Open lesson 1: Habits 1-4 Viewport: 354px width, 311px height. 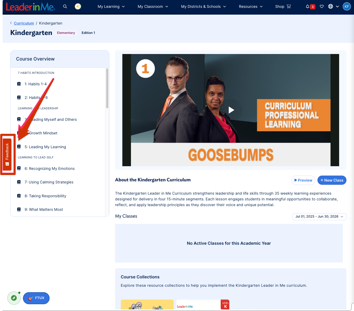35,84
